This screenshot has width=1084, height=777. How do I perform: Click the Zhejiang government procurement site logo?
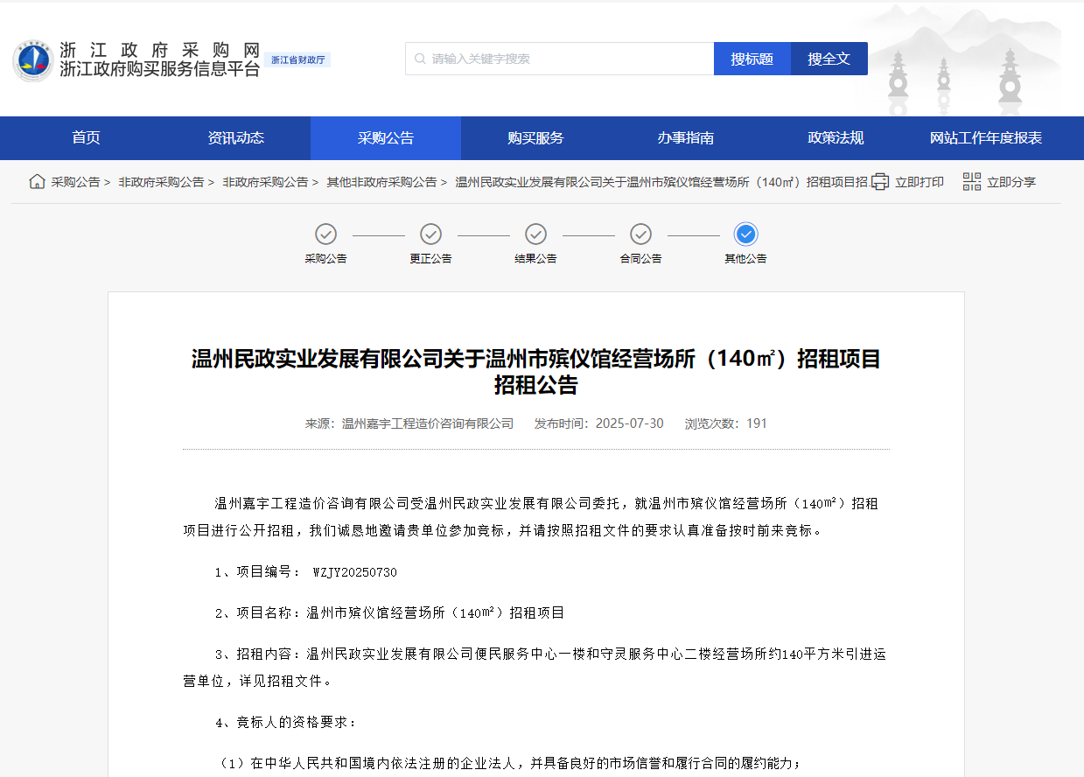point(32,59)
